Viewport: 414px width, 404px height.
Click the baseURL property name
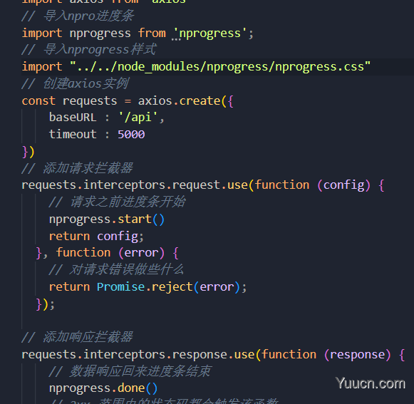[x=73, y=118]
